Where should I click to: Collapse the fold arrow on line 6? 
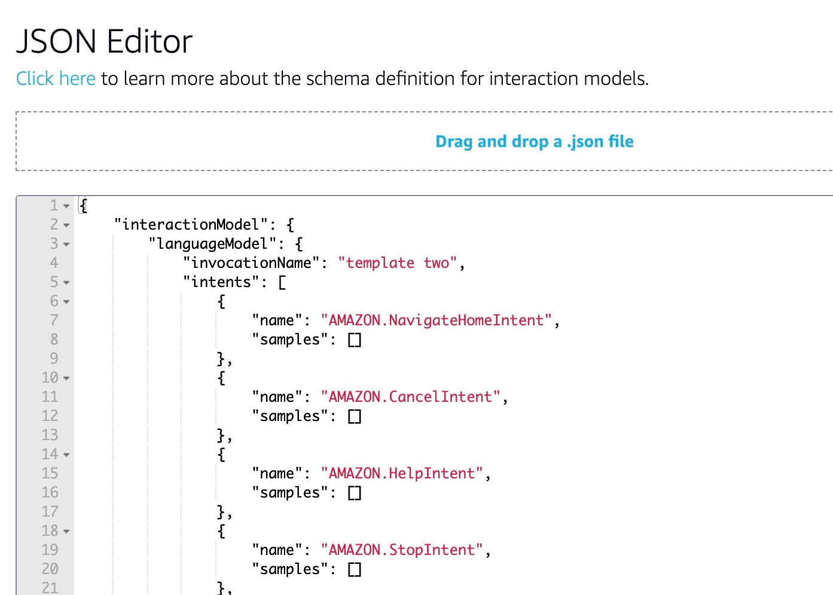[66, 302]
